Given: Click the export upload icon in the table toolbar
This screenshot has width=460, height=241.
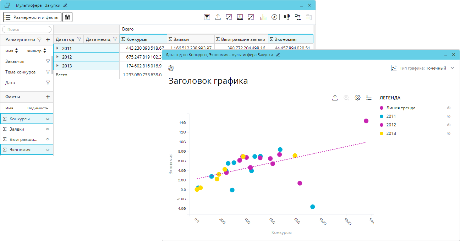Looking at the screenshot, I should (218, 17).
